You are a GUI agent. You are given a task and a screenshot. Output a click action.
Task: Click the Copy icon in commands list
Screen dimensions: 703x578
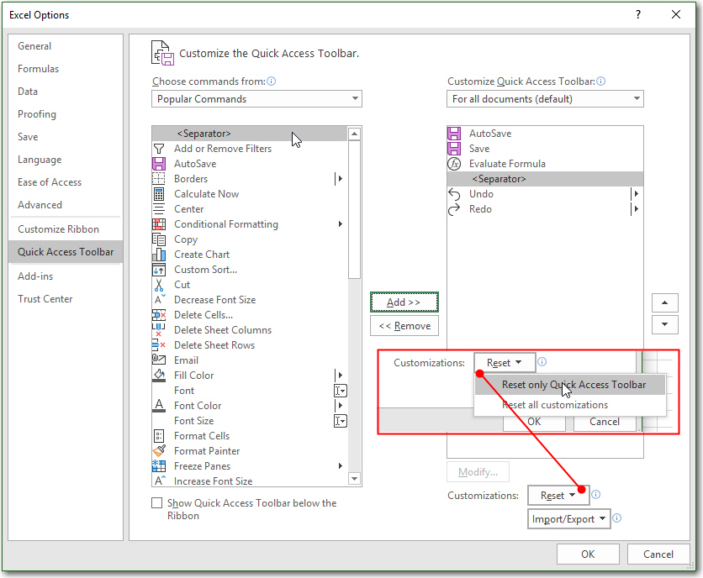(159, 239)
